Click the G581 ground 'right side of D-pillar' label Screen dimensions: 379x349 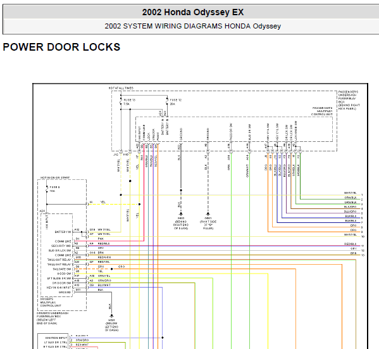coord(208,223)
